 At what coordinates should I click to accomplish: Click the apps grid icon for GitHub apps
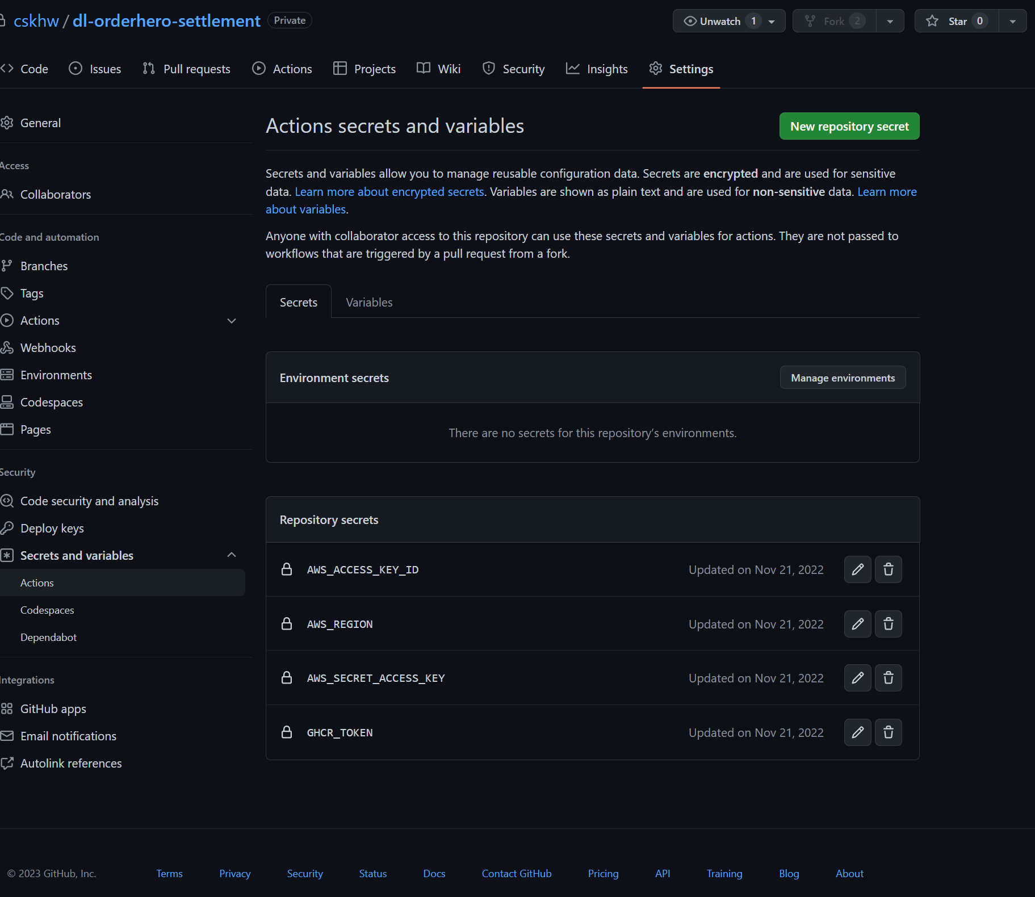(x=7, y=709)
